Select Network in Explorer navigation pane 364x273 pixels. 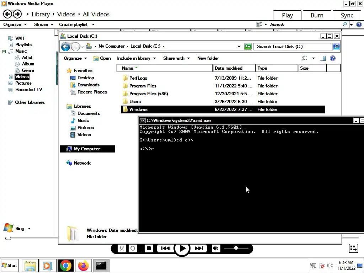(x=82, y=163)
